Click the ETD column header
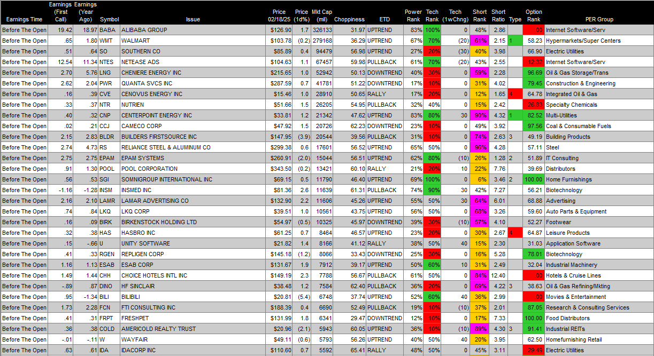The height and width of the screenshot is (356, 654). pos(384,19)
